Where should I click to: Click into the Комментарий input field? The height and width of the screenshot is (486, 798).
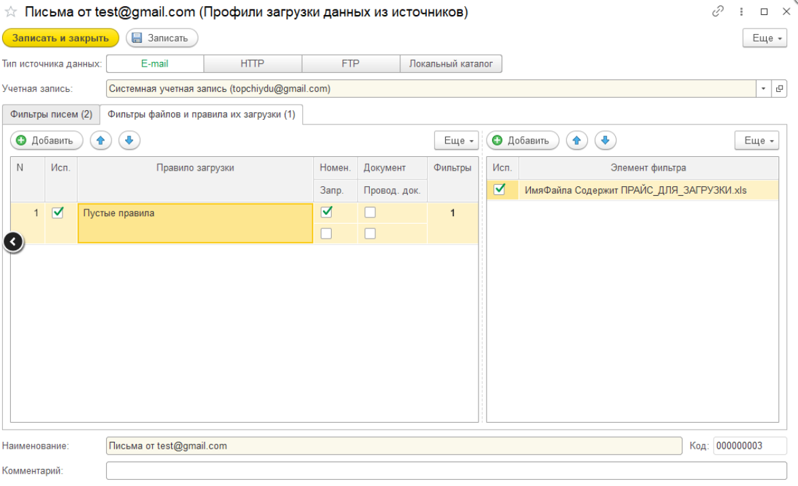point(446,470)
